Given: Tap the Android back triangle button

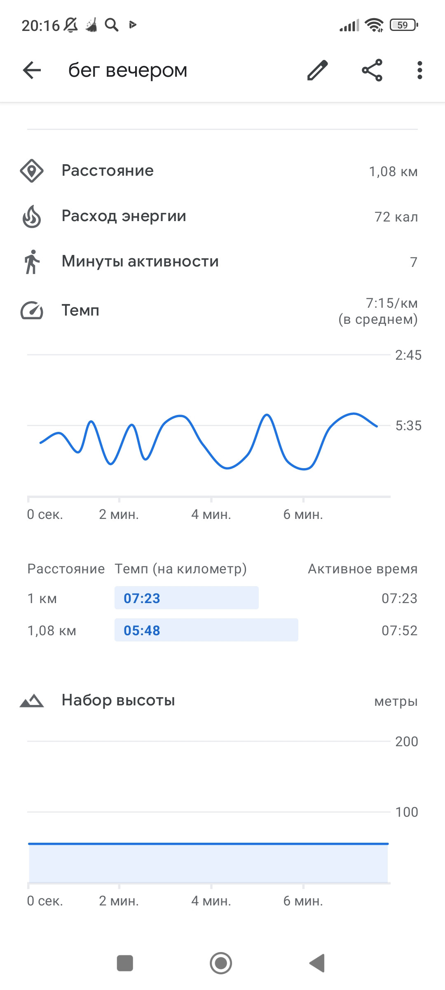Looking at the screenshot, I should [x=317, y=963].
